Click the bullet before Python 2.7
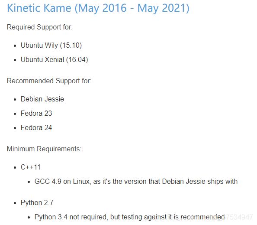257x225 pixels. [15, 203]
